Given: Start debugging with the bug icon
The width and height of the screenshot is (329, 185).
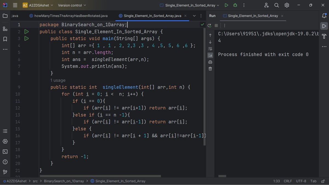Looking at the screenshot, I should tap(235, 5).
